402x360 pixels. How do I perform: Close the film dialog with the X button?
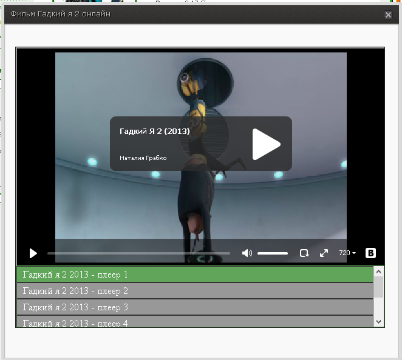tap(388, 15)
